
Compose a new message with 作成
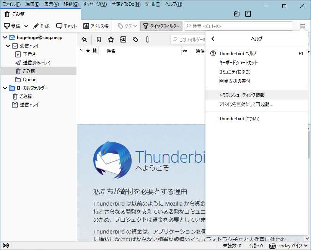click(41, 26)
